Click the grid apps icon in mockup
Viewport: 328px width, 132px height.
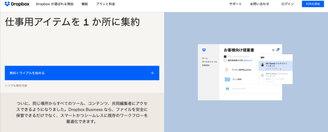coord(273,50)
